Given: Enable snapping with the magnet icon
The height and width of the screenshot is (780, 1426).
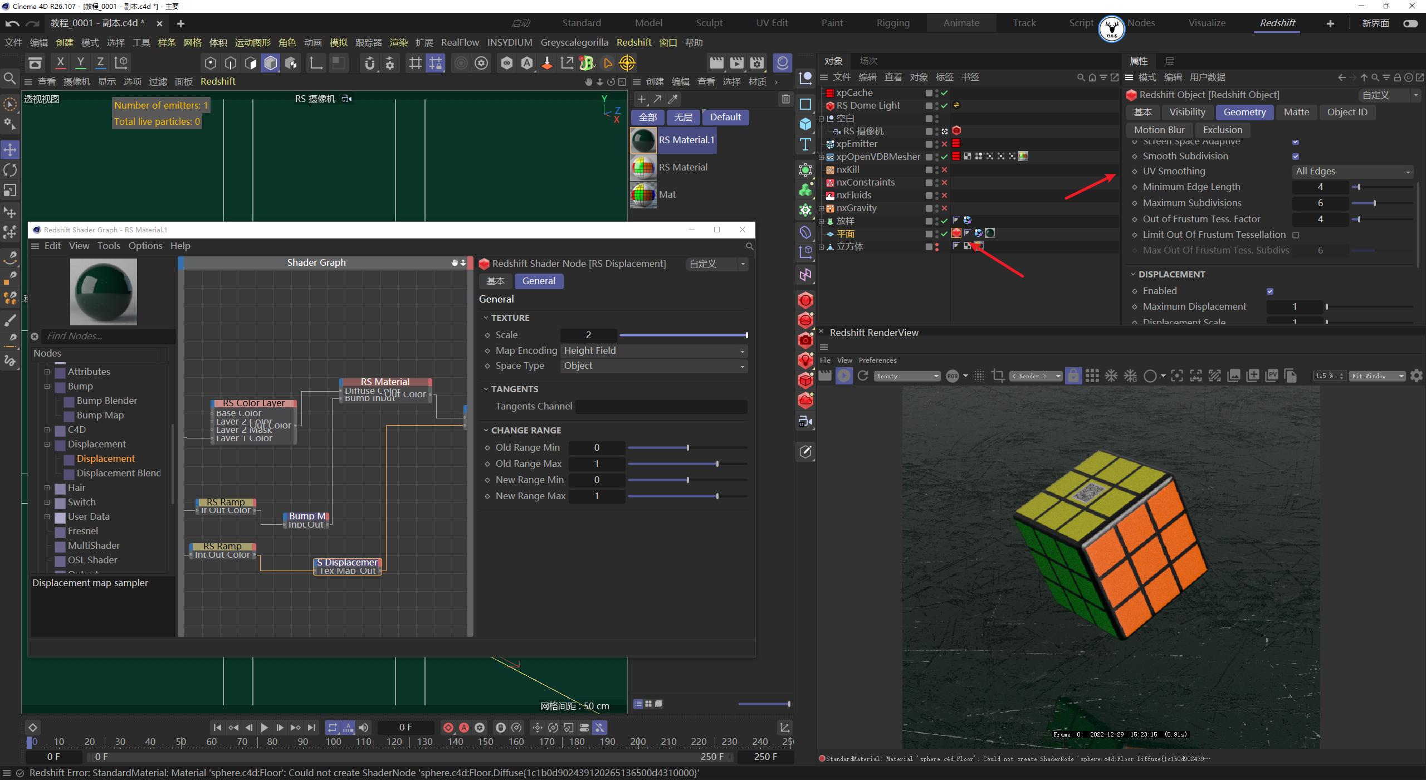Looking at the screenshot, I should click(369, 62).
